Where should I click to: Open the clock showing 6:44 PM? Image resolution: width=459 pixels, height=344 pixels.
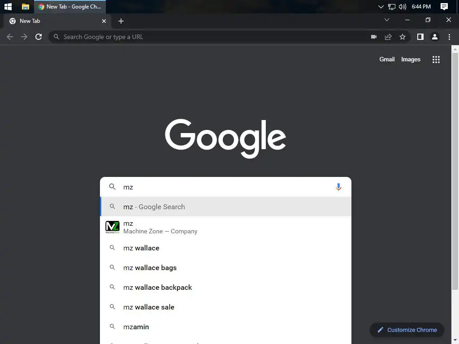[421, 6]
